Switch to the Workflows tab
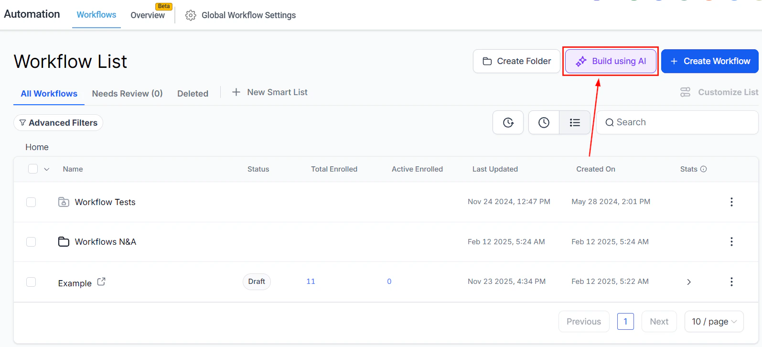 tap(97, 15)
